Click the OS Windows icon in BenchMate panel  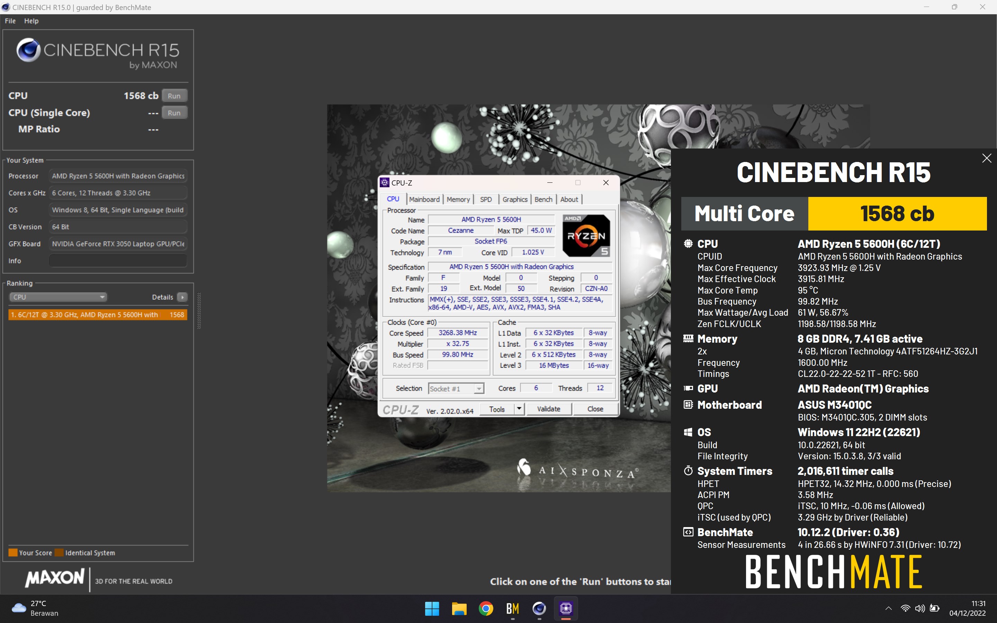pyautogui.click(x=688, y=432)
